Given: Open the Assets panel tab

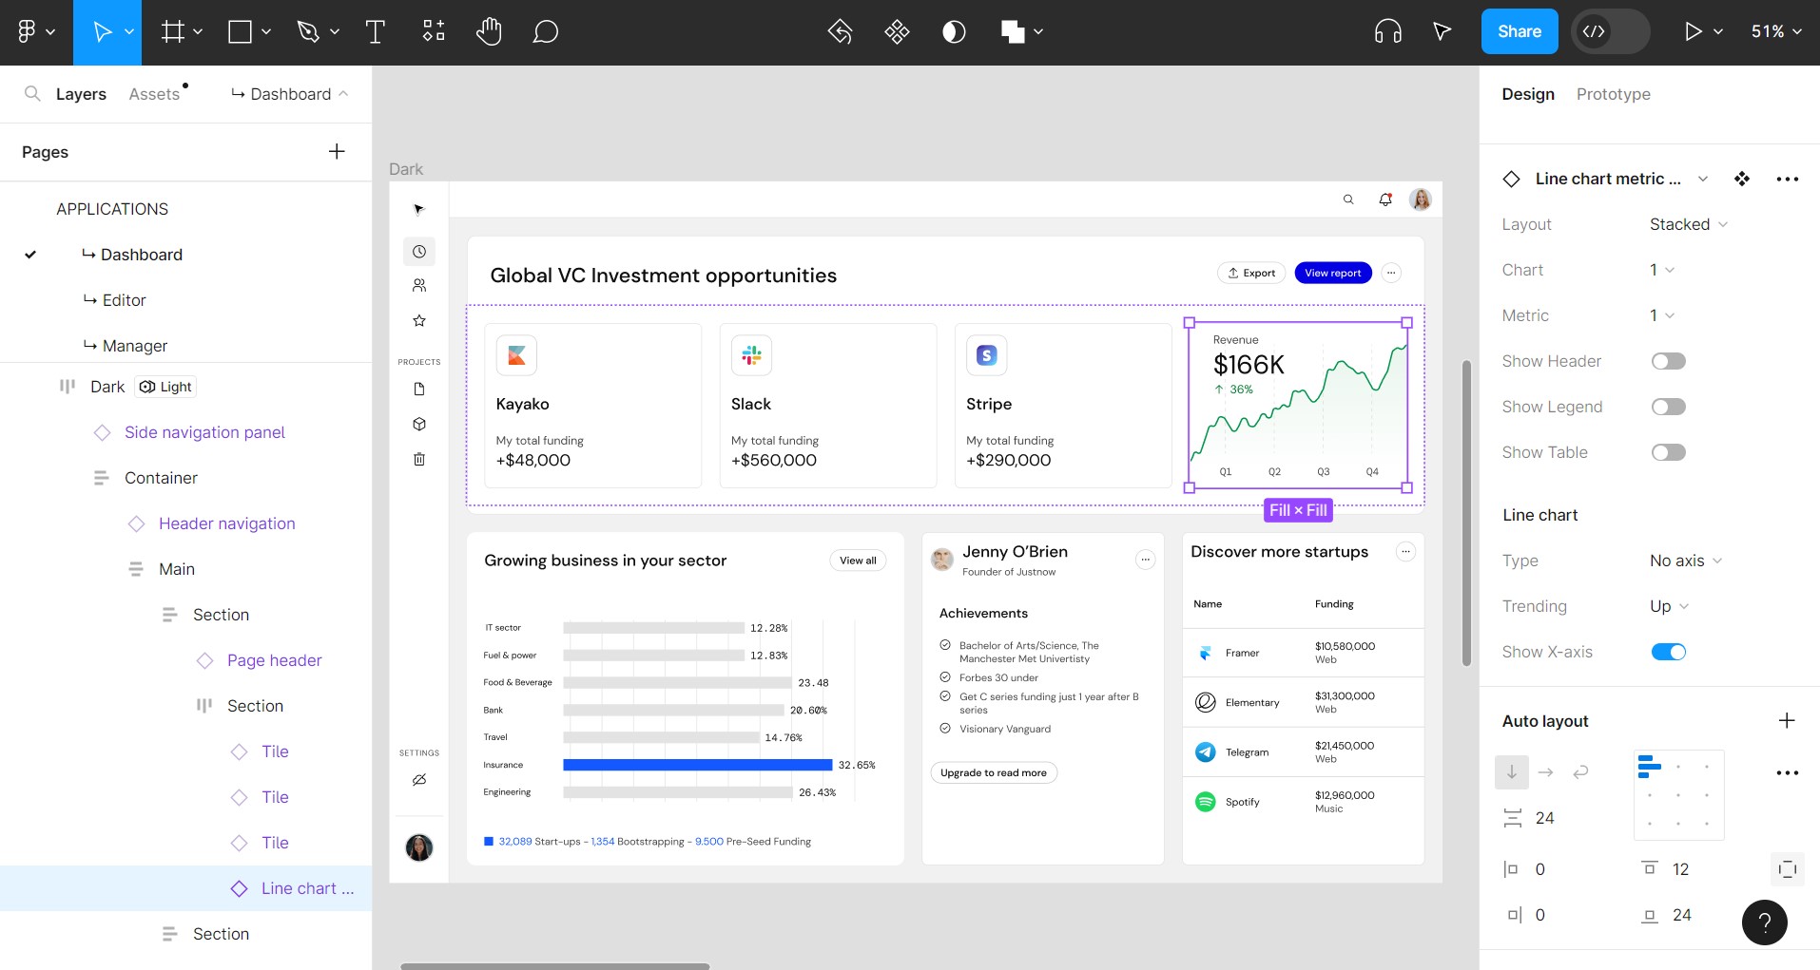Looking at the screenshot, I should (155, 94).
